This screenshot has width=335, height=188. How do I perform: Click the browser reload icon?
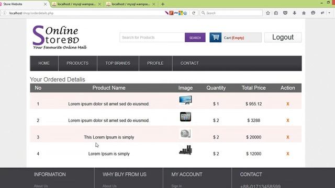194,13
